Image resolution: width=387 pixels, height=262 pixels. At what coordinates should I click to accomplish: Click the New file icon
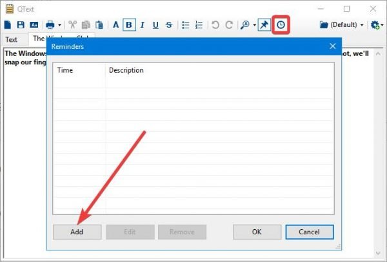coord(8,25)
